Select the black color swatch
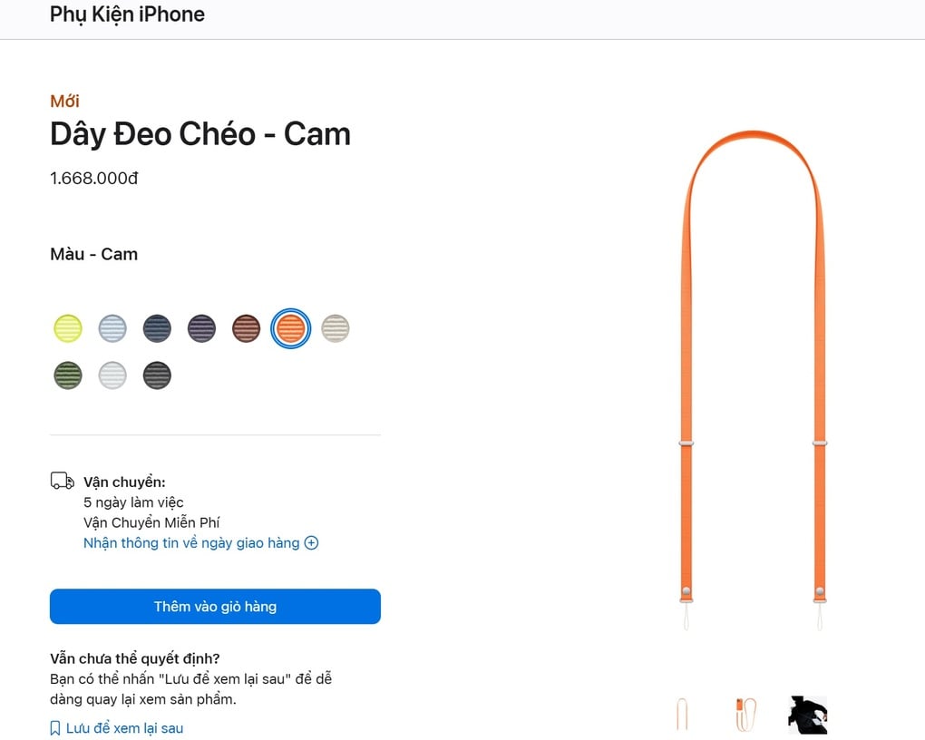Viewport: 925px width, 740px height. coord(157,375)
